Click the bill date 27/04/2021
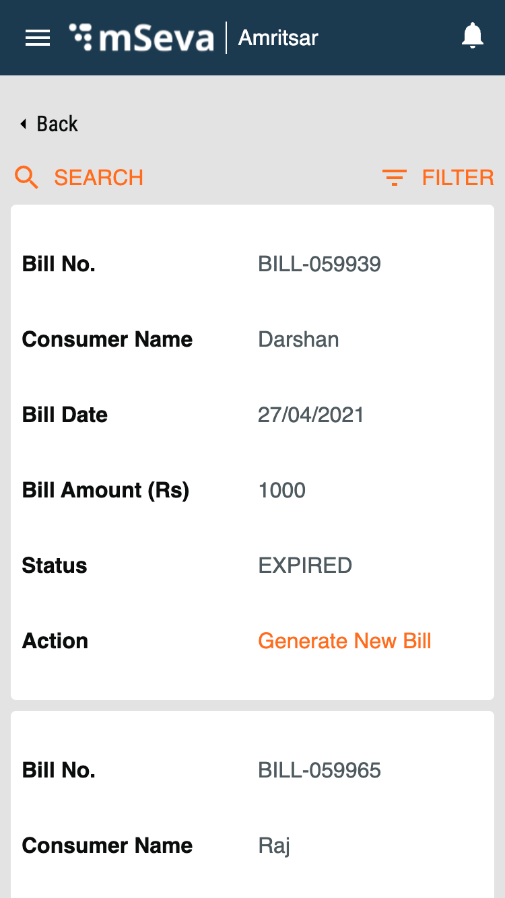 (311, 415)
